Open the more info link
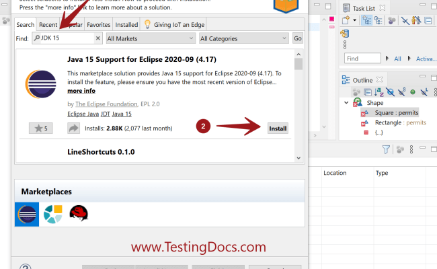The height and width of the screenshot is (269, 437). tap(81, 91)
